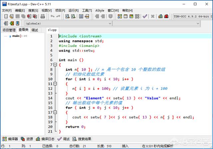Image resolution: width=213 pixels, height=149 pixels.
Task: Click the blue bookmark icon beside globals
Action: click(x=18, y=23)
